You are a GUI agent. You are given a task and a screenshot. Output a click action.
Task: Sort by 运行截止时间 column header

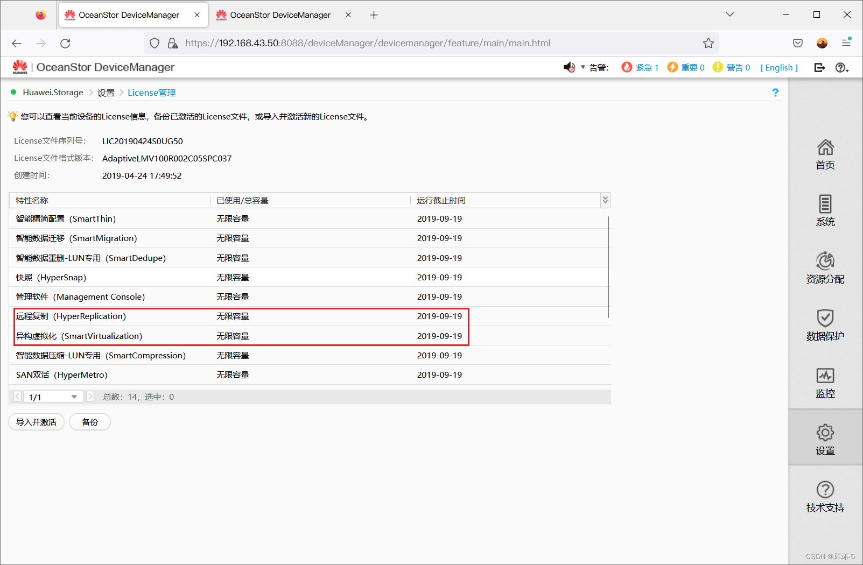tap(506, 200)
